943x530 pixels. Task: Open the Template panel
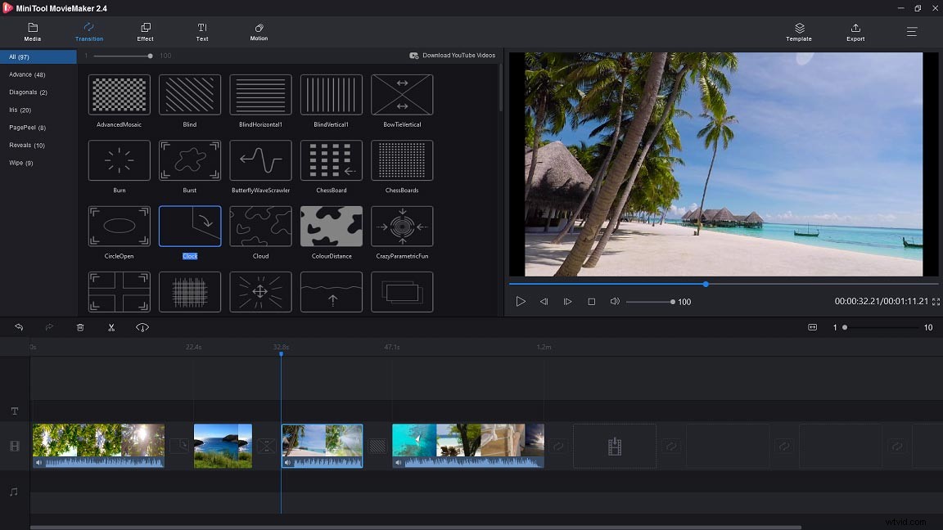(x=798, y=33)
